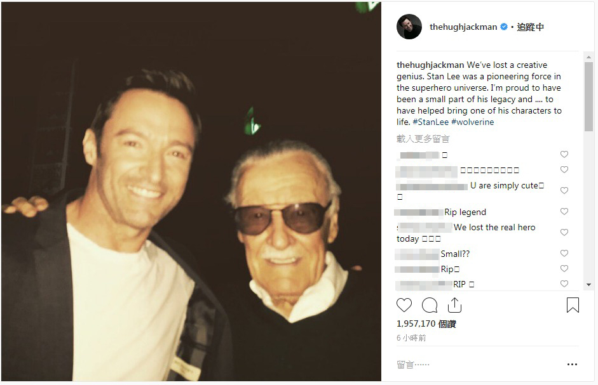Like the "Small??" comment
This screenshot has width=598, height=385.
564,254
